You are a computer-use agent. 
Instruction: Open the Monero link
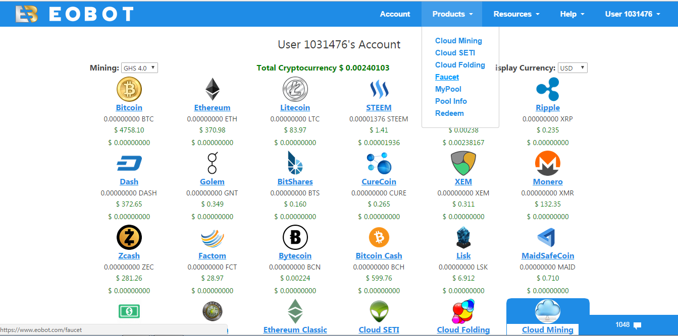coord(548,182)
